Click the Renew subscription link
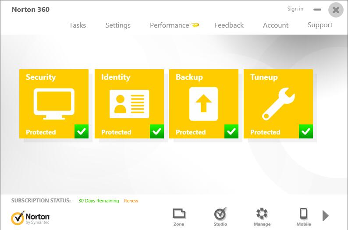The height and width of the screenshot is (230, 348). click(131, 201)
